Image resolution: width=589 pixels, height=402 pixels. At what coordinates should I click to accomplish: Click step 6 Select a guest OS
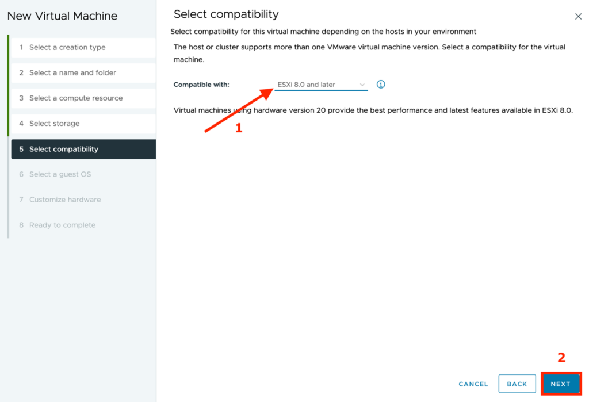coord(60,174)
